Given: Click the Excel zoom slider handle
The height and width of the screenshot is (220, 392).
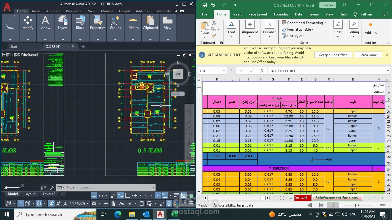Looking at the screenshot, I should [x=355, y=205].
